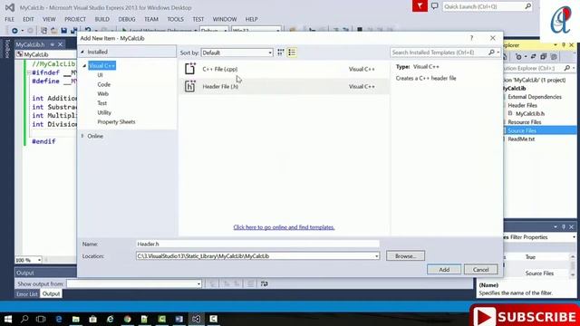
Task: Select the Utility template category
Action: click(104, 112)
